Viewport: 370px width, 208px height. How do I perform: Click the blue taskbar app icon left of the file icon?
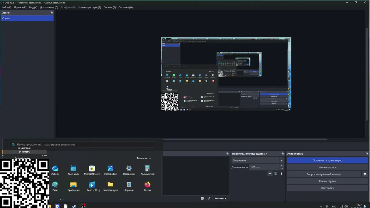tap(57, 206)
